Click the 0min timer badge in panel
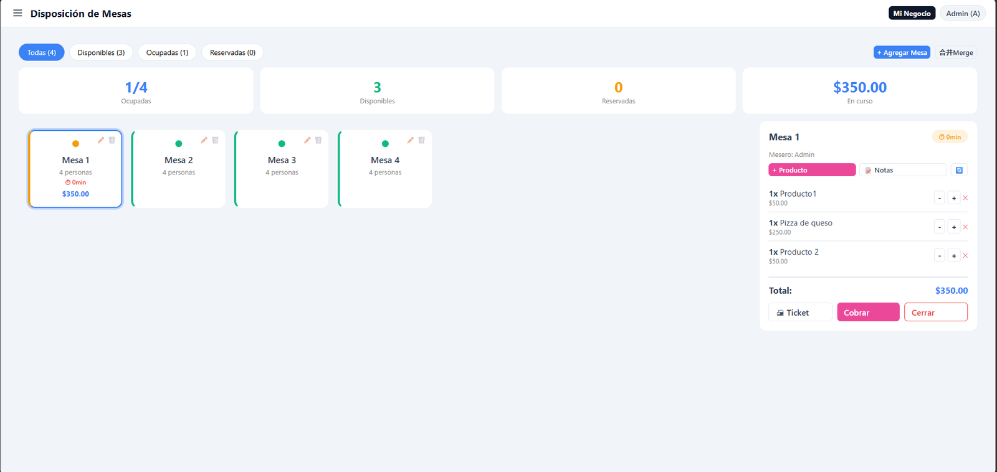 point(950,137)
